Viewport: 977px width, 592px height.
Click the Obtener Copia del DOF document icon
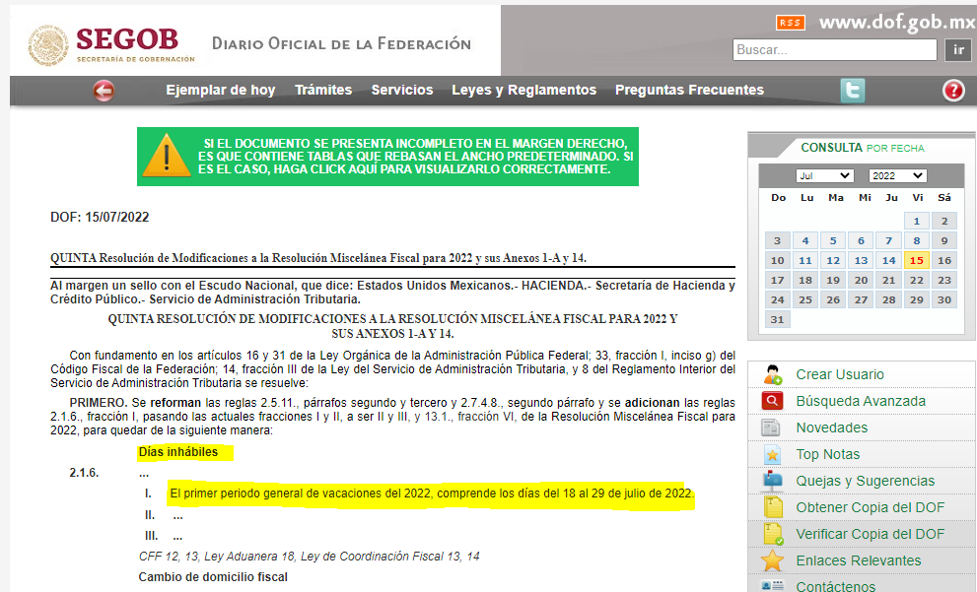[x=773, y=507]
